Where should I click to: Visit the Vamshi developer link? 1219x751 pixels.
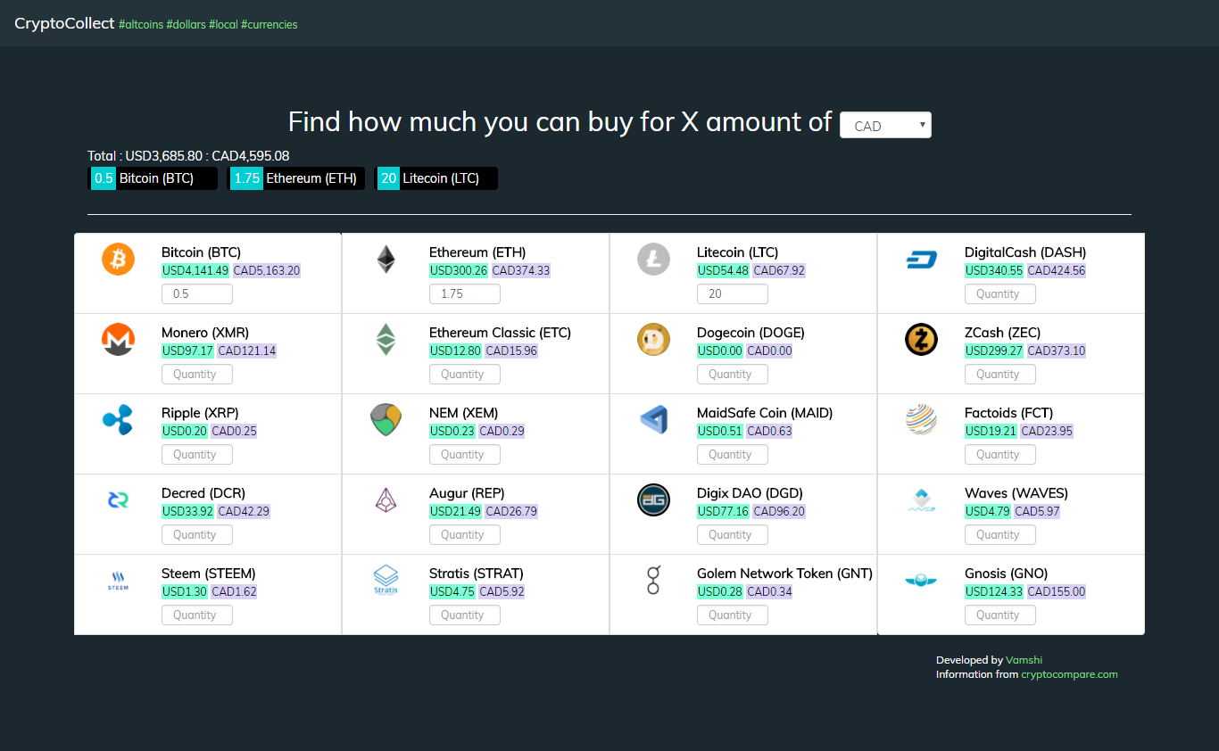pyautogui.click(x=1024, y=660)
